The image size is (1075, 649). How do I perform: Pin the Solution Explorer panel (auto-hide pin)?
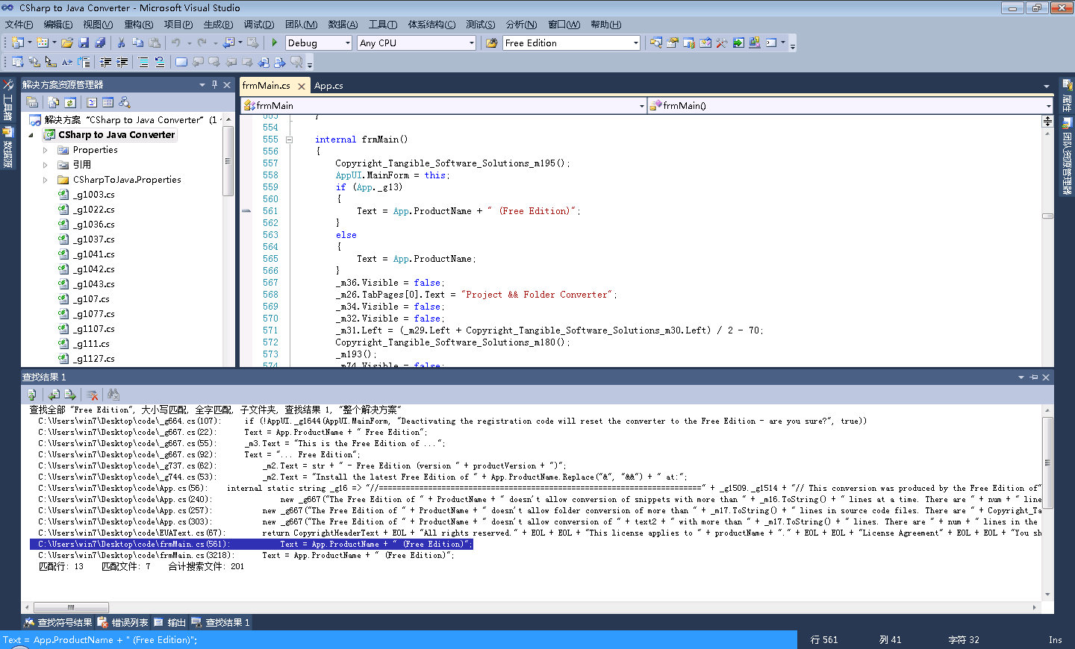214,85
